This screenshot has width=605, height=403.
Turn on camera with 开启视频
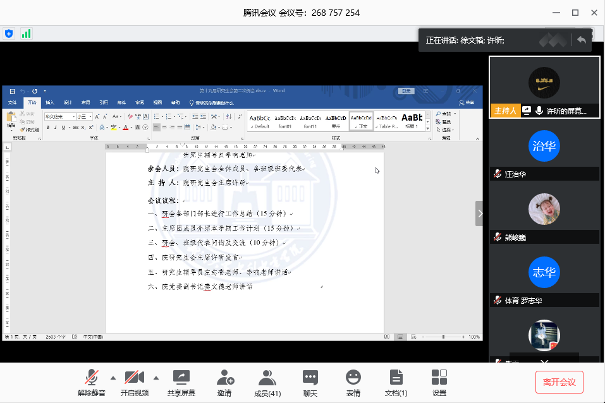(x=134, y=378)
